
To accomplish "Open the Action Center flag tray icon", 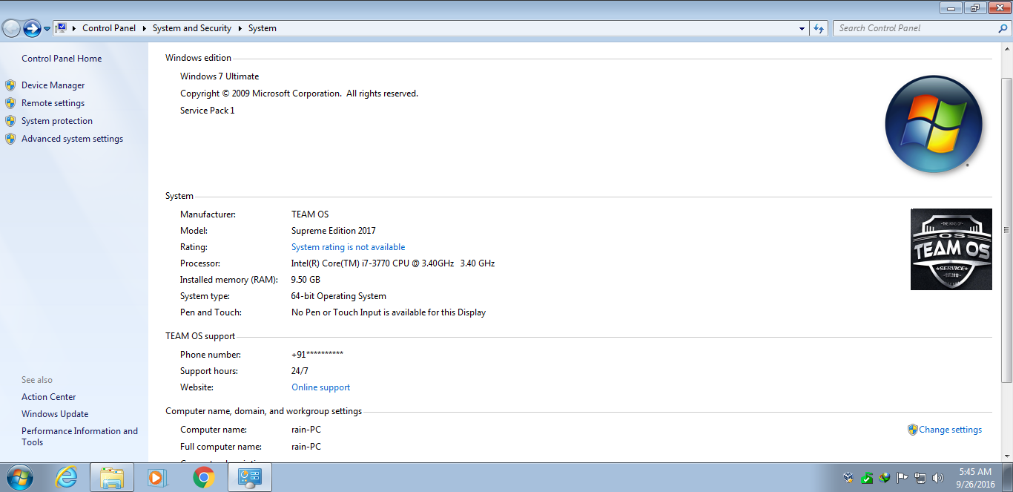I will [903, 478].
